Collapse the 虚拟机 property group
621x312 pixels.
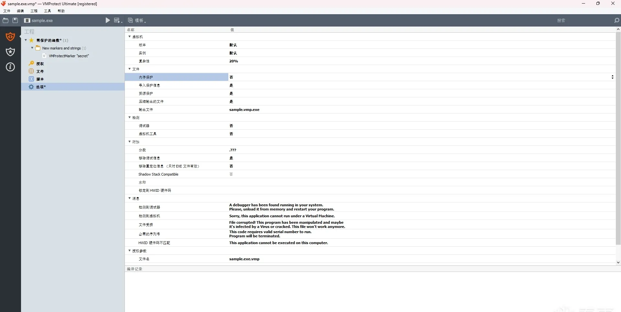130,37
